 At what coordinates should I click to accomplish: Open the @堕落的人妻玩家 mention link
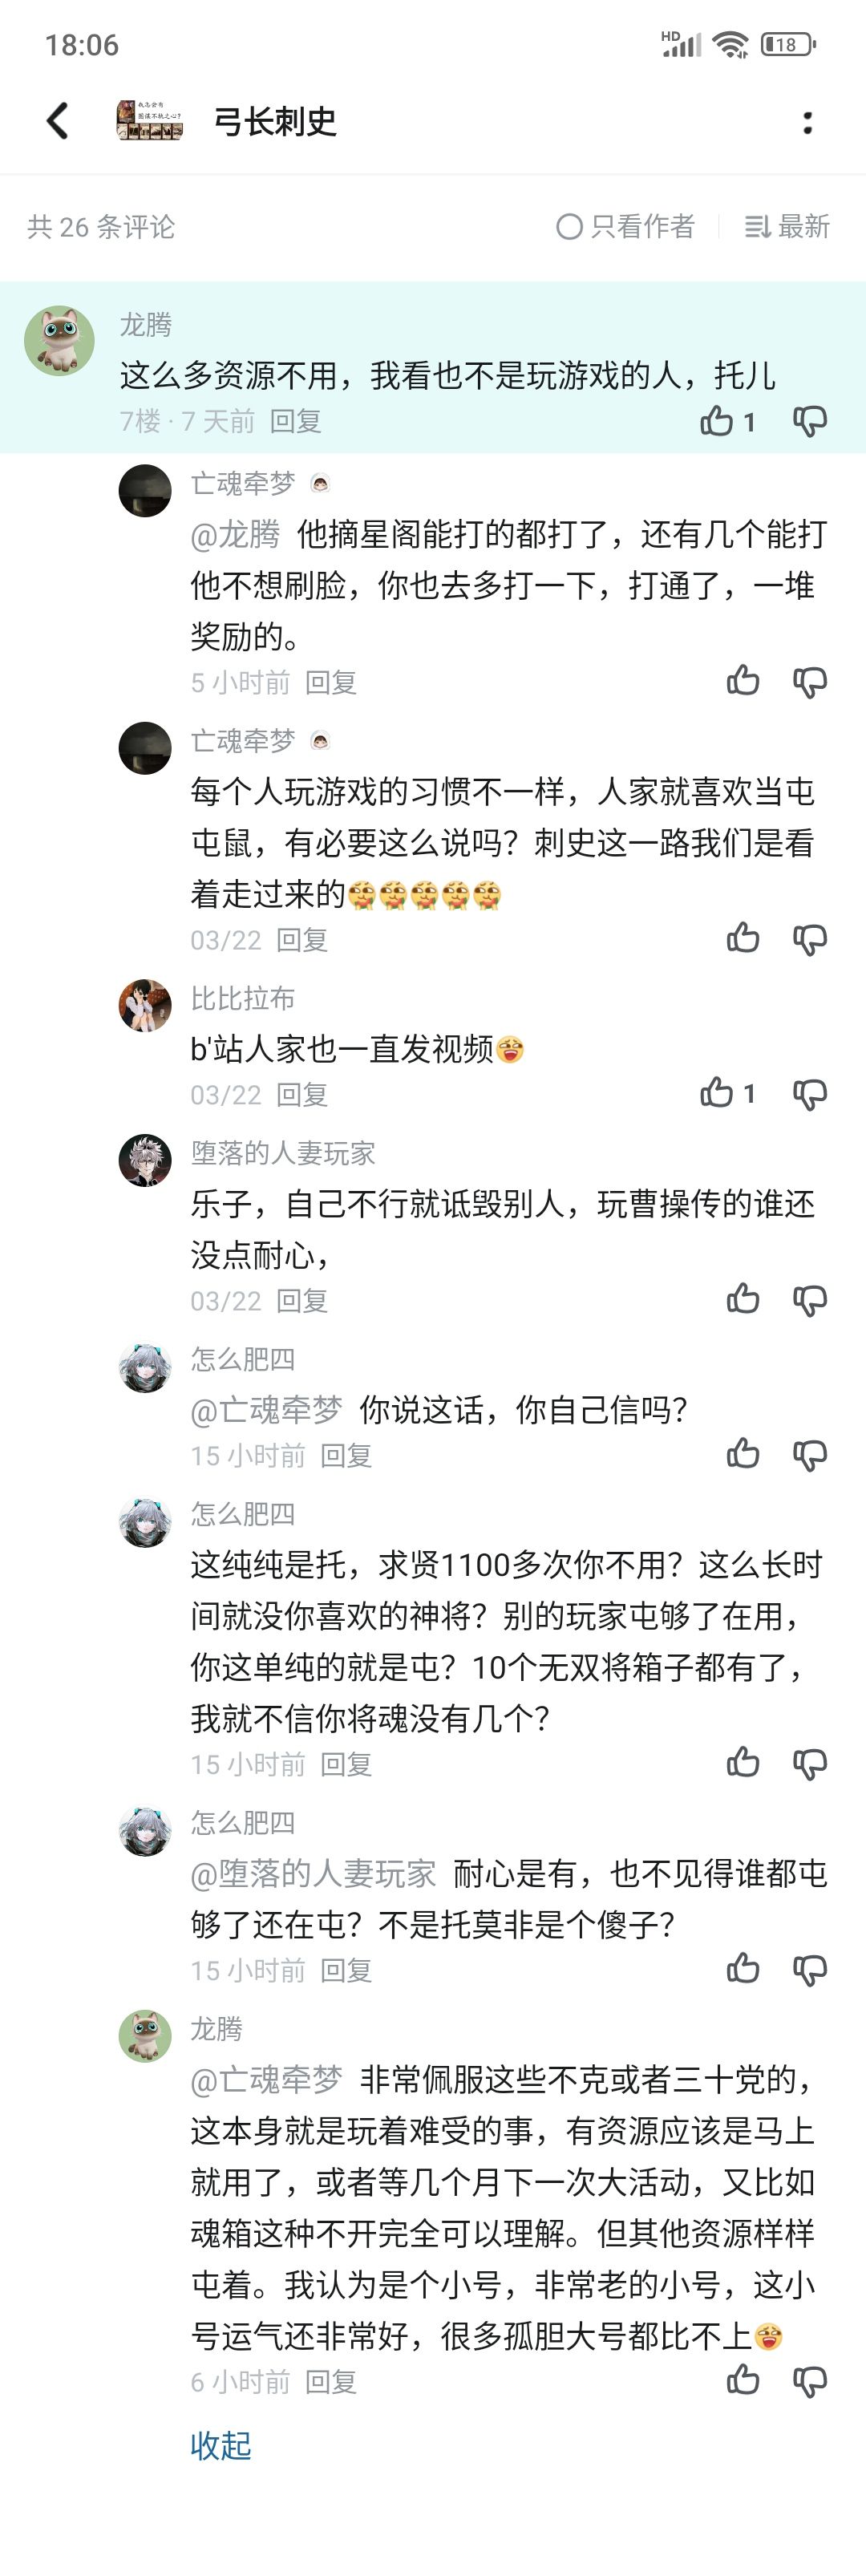[x=313, y=1873]
